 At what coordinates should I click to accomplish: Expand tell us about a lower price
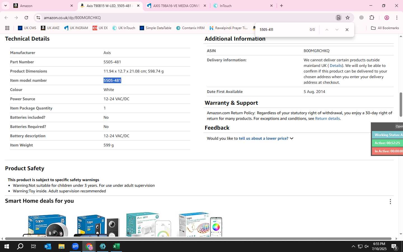pyautogui.click(x=266, y=138)
